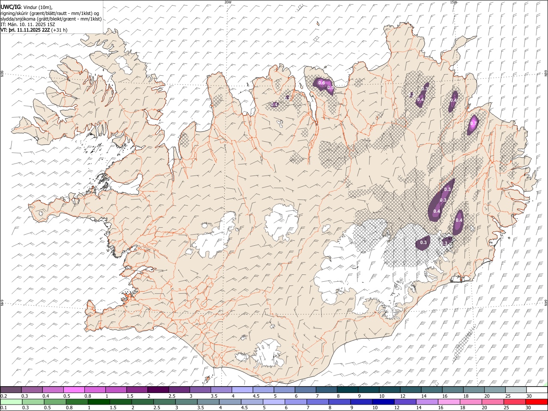This screenshot has height=411, width=548.
Task: Click the 0.5 precipitation value beside 0.6
Action: click(x=331, y=88)
